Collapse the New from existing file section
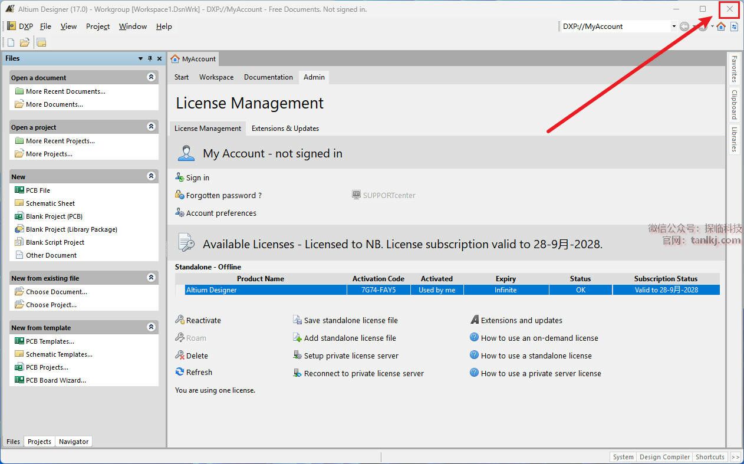The image size is (744, 464). coord(151,278)
